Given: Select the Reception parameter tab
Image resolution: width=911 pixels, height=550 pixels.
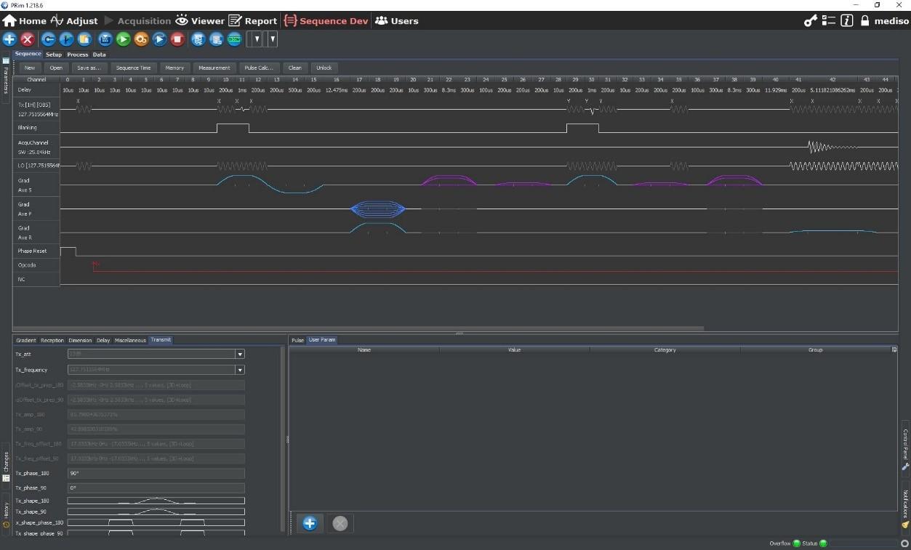Looking at the screenshot, I should 52,340.
